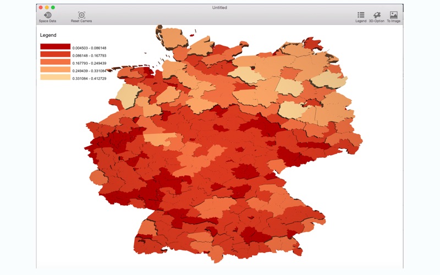Select the 0.086148 - 0.167793 legend swatch

point(56,54)
